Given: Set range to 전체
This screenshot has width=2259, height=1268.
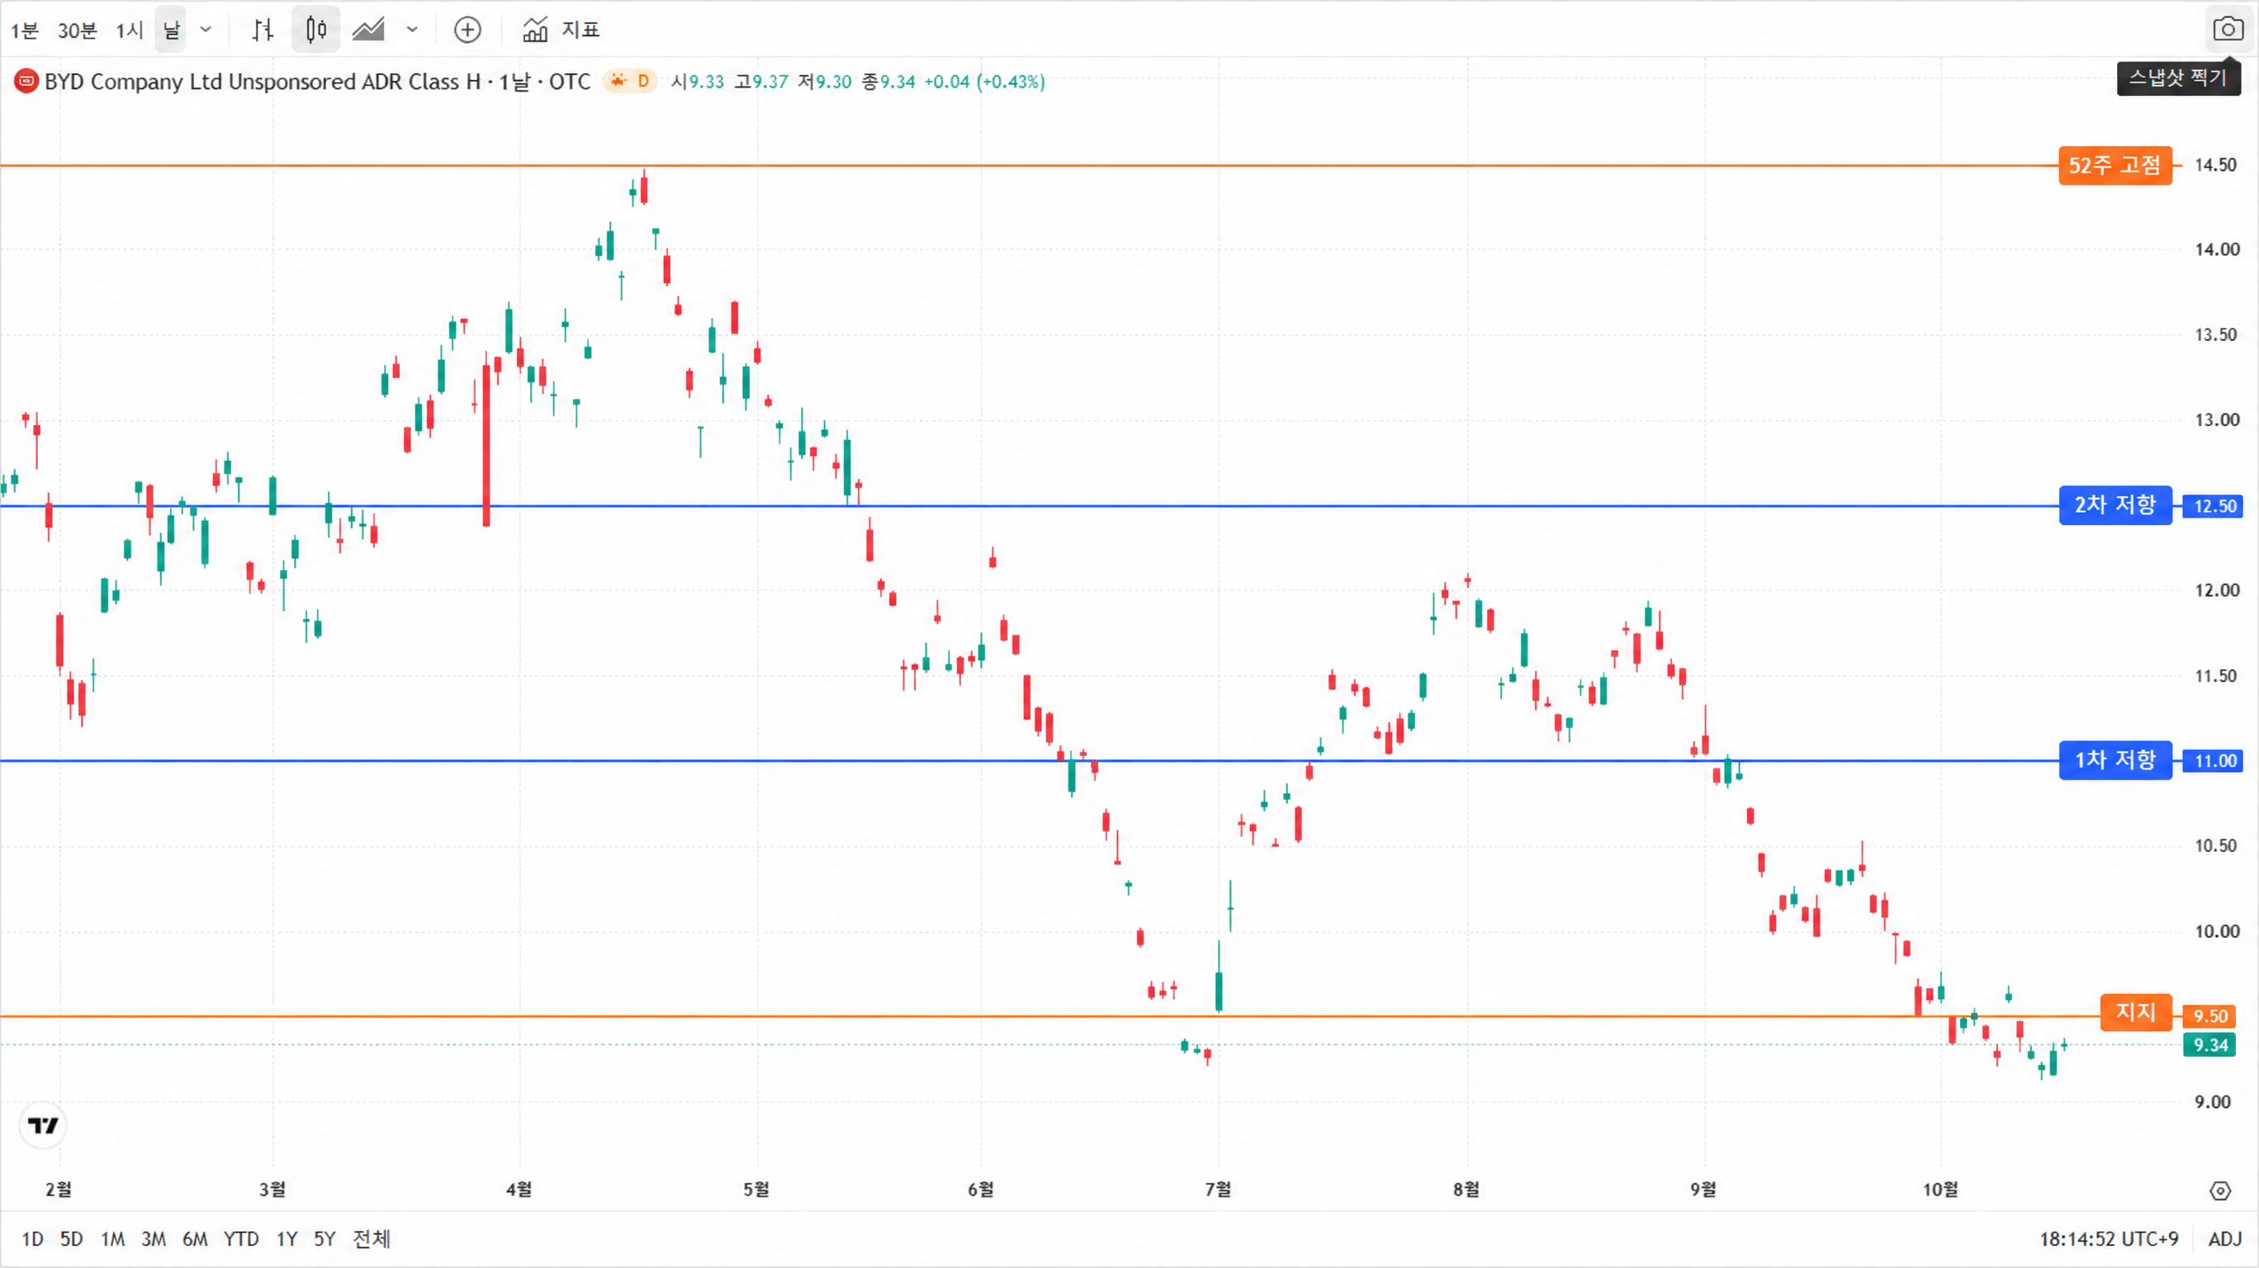Looking at the screenshot, I should click(x=371, y=1239).
